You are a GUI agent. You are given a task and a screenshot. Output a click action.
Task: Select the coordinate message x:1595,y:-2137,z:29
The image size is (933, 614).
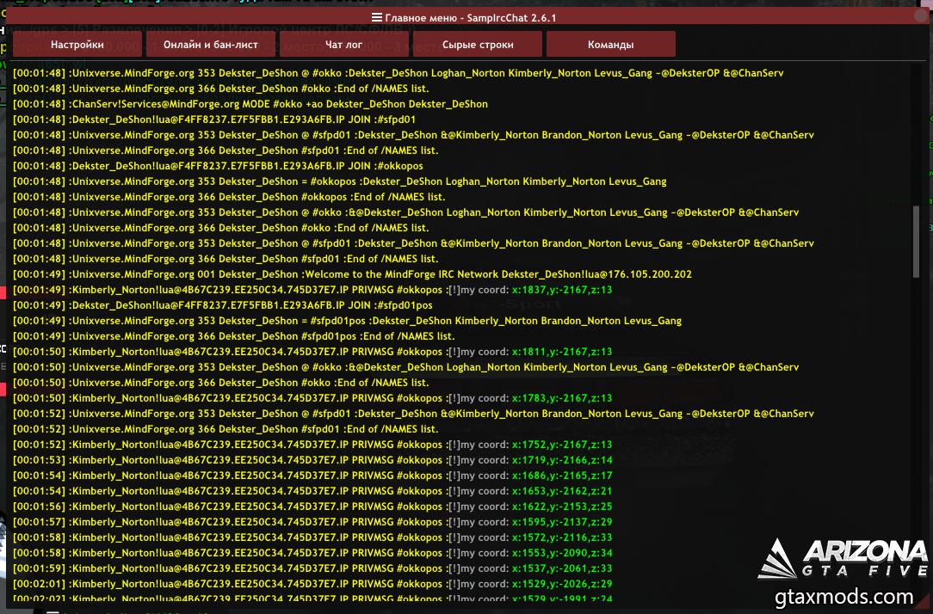tap(312, 522)
